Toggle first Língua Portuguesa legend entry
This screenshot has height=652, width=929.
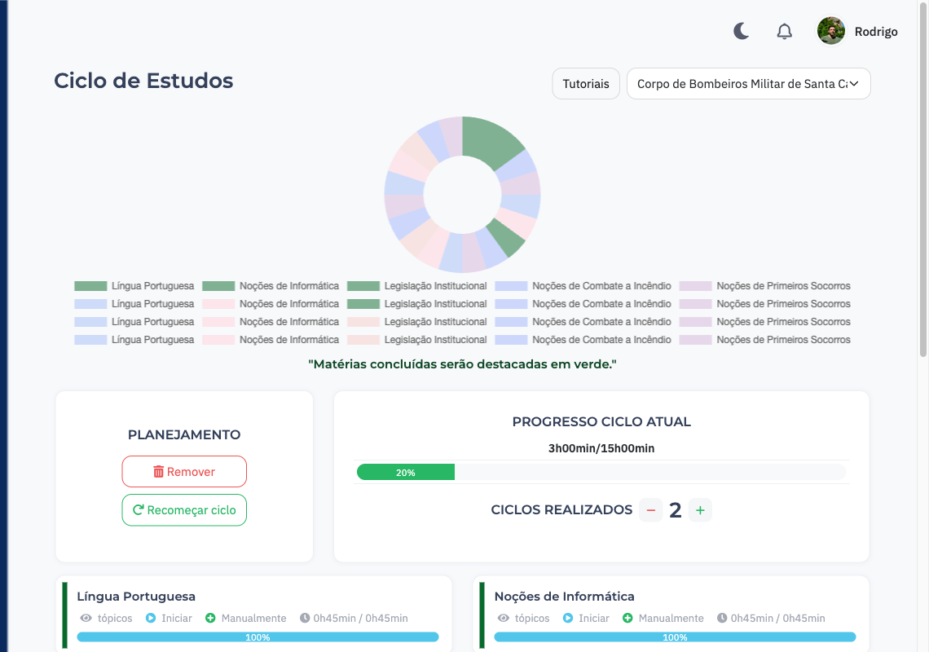[x=134, y=286]
